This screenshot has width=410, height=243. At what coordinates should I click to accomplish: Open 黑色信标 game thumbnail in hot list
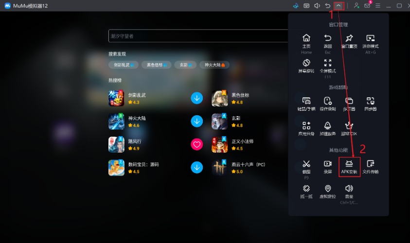point(220,98)
